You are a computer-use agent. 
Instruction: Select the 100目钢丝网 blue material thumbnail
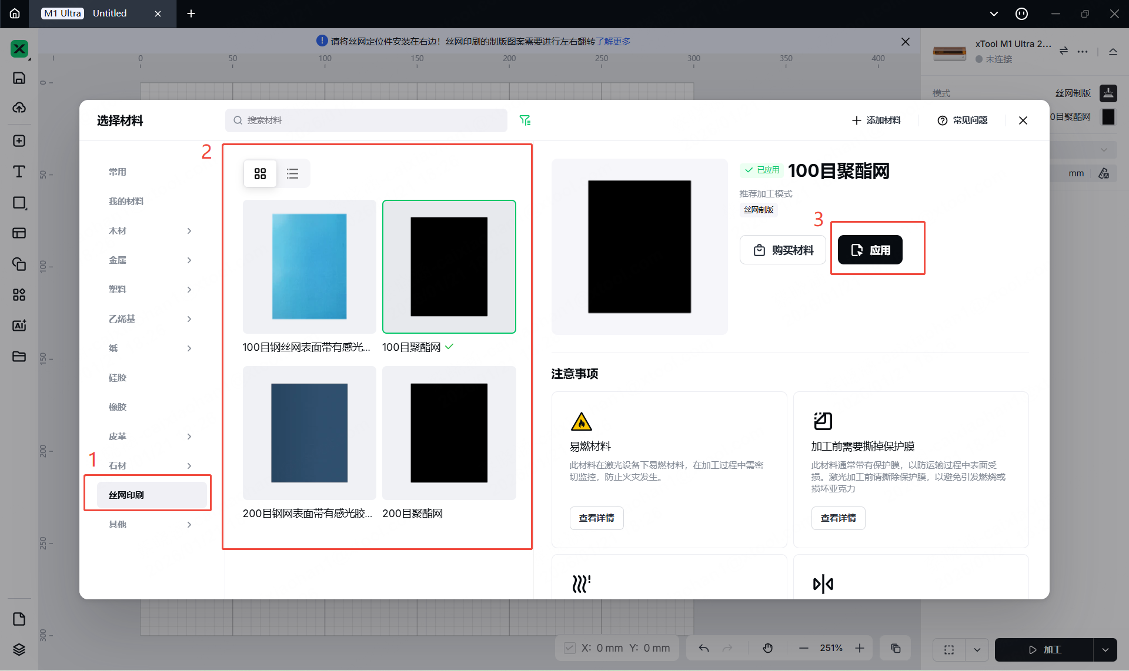click(309, 267)
